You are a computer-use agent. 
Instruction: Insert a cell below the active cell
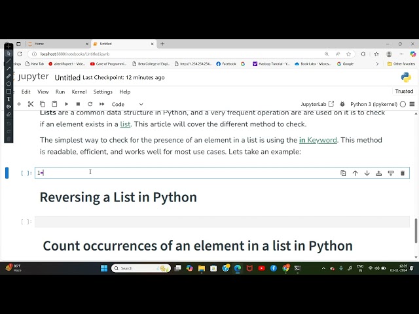pos(391,173)
